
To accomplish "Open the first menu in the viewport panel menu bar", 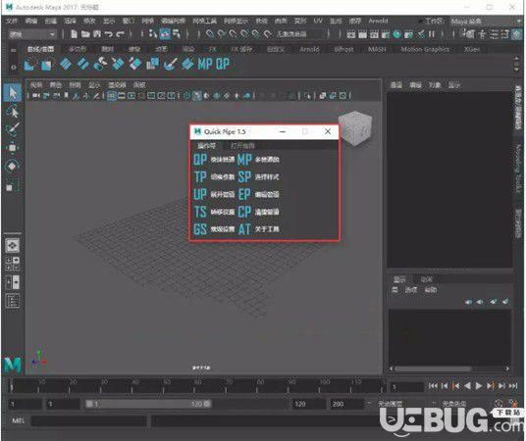I will 36,85.
